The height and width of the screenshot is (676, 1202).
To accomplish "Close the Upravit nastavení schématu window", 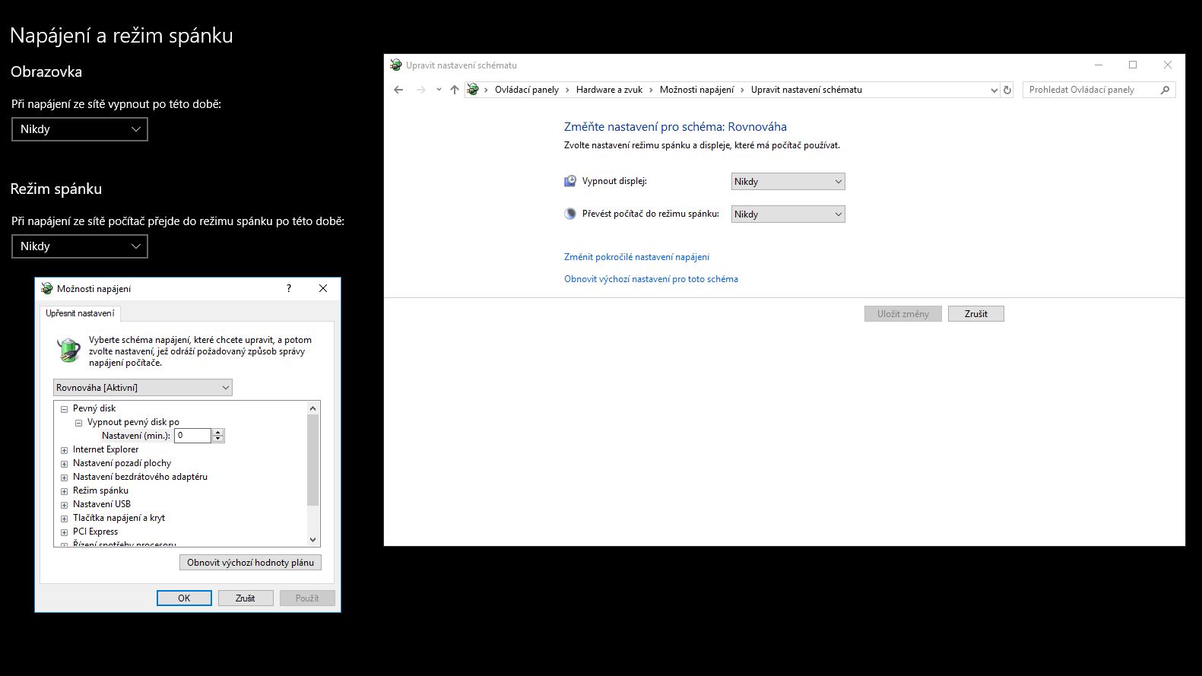I will coord(1168,65).
